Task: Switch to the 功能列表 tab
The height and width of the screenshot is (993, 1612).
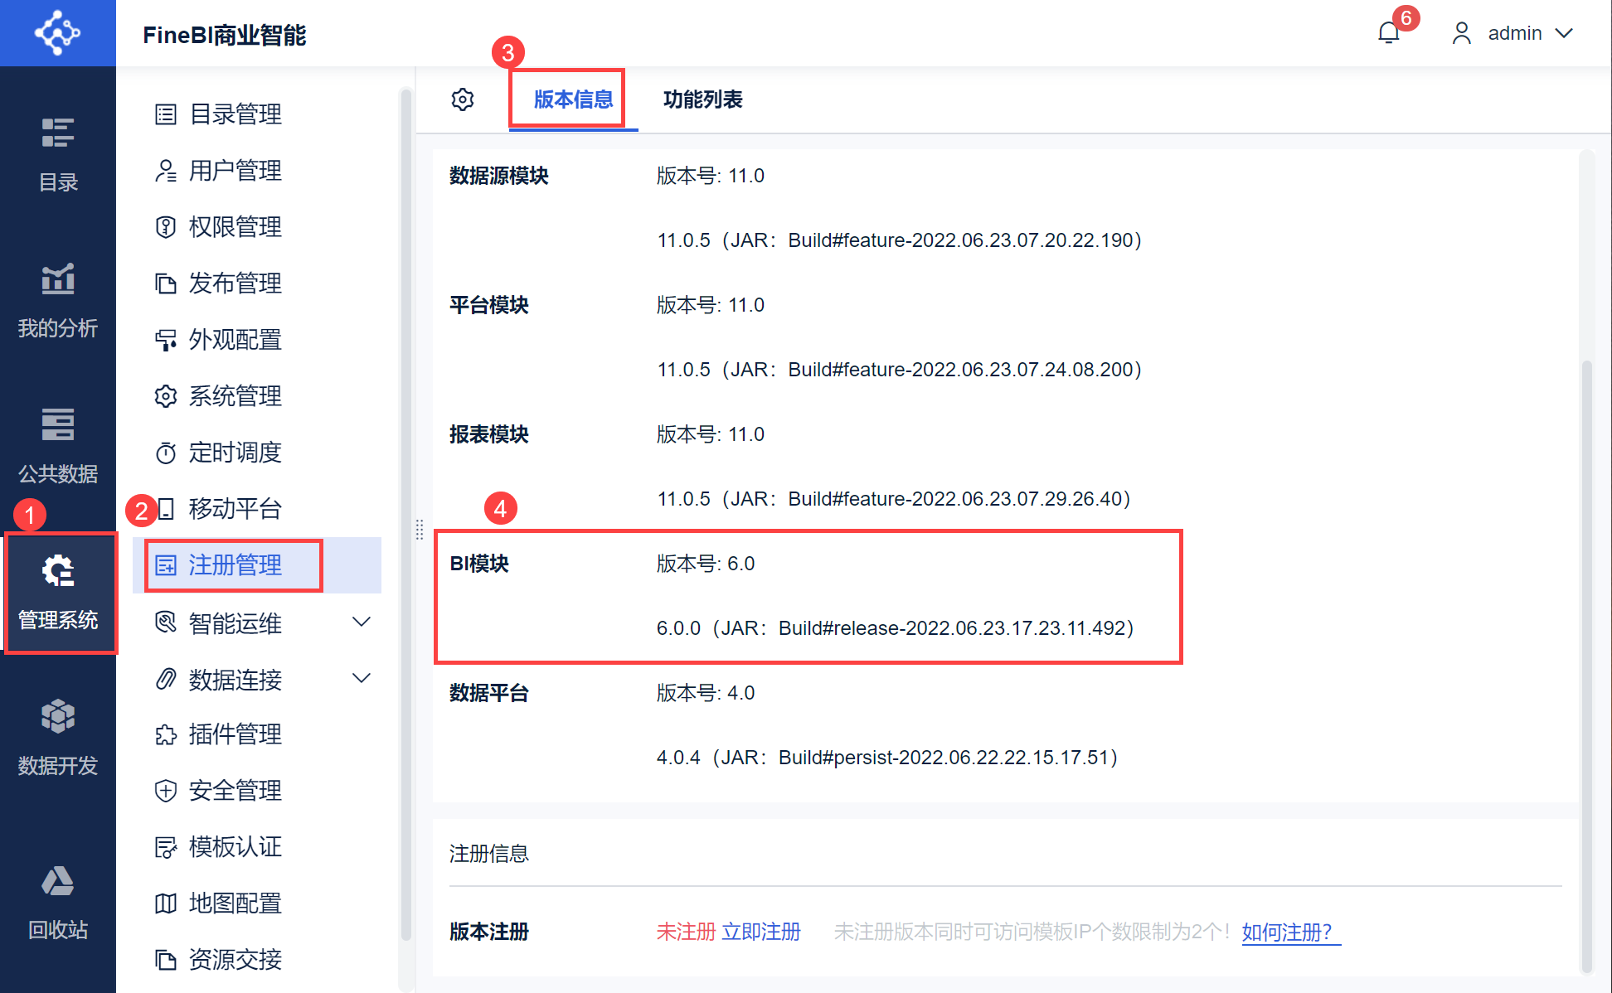Action: (702, 99)
